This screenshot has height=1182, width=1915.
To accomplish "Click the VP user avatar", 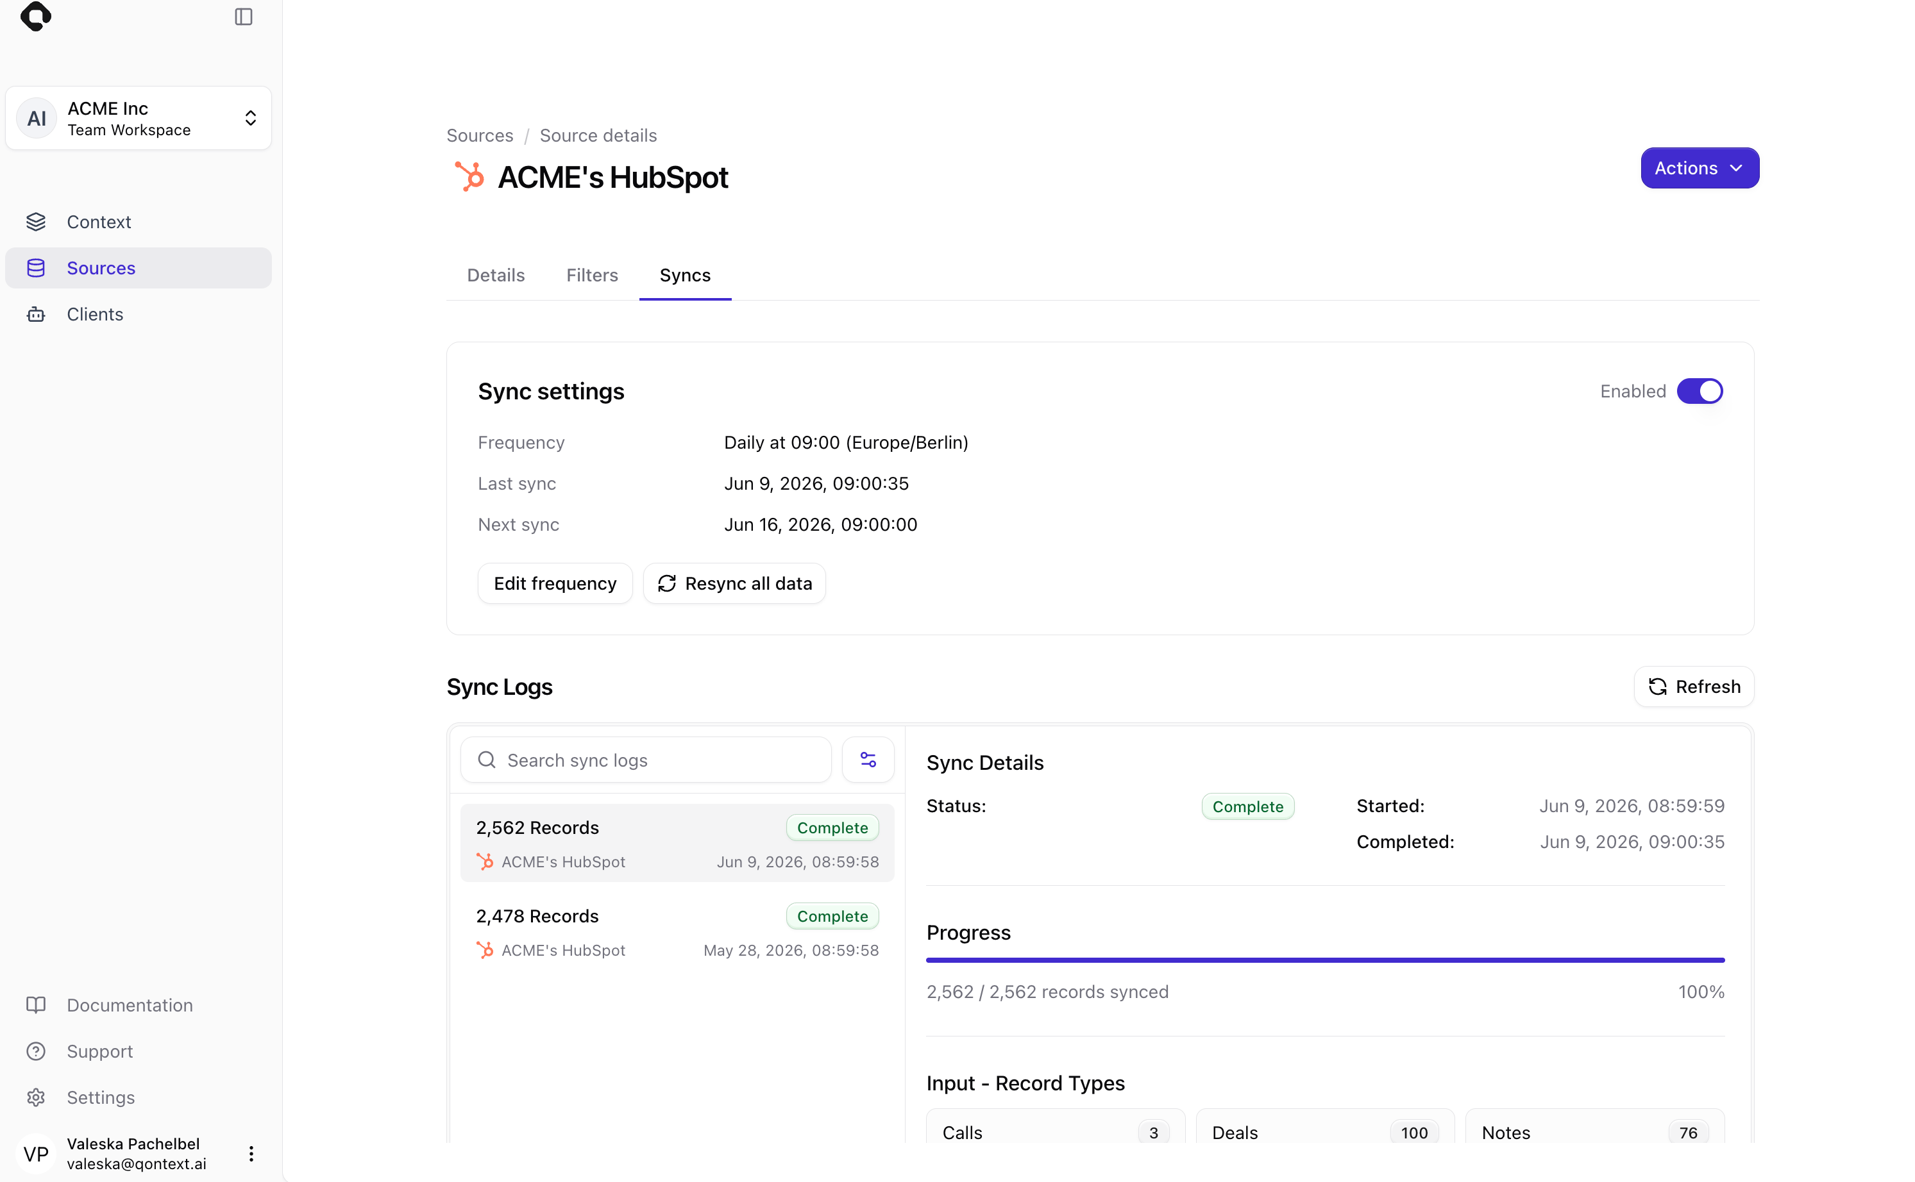I will pos(37,1154).
